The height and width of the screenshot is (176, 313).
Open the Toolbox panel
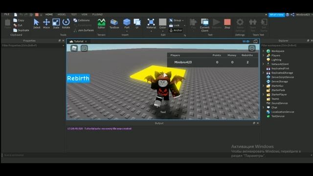pos(114,23)
